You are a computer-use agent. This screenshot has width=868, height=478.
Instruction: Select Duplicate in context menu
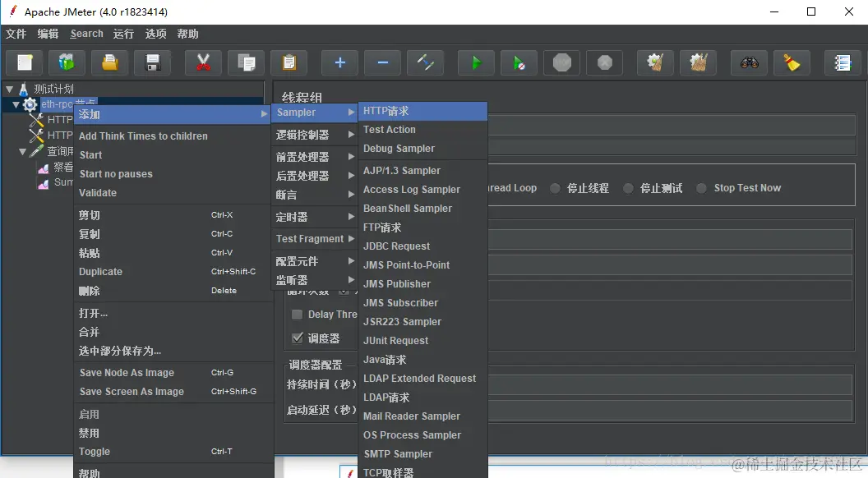pyautogui.click(x=172, y=272)
